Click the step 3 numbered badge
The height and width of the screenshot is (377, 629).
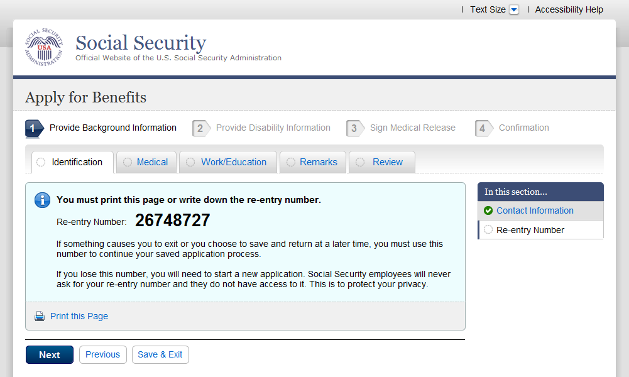355,128
